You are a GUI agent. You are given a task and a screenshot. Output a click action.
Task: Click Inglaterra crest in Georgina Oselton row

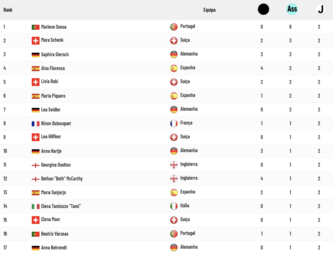(174, 165)
